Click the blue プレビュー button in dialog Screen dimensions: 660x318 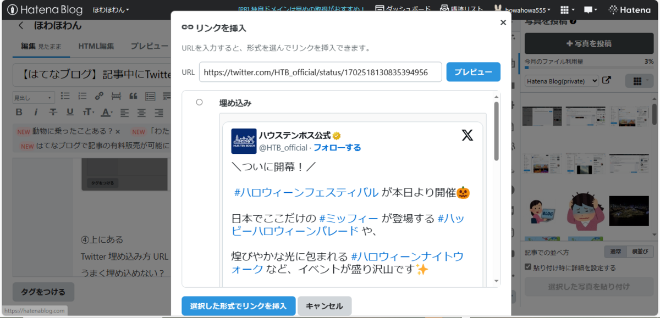click(473, 72)
